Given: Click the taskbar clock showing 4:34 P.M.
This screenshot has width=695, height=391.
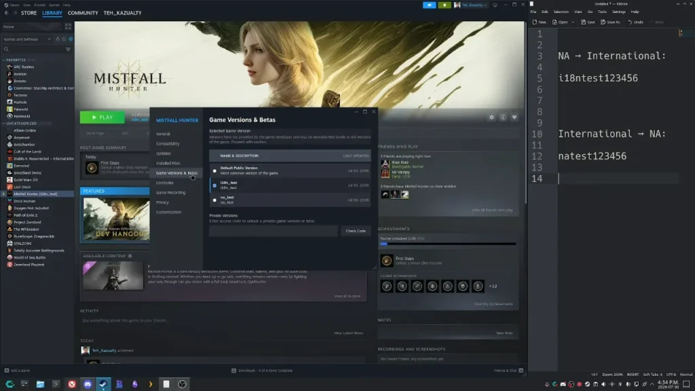Looking at the screenshot, I should click(668, 384).
